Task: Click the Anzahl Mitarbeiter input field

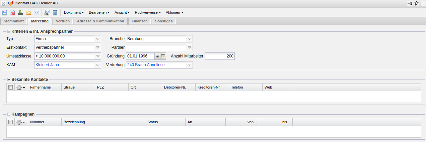Action: click(219, 56)
